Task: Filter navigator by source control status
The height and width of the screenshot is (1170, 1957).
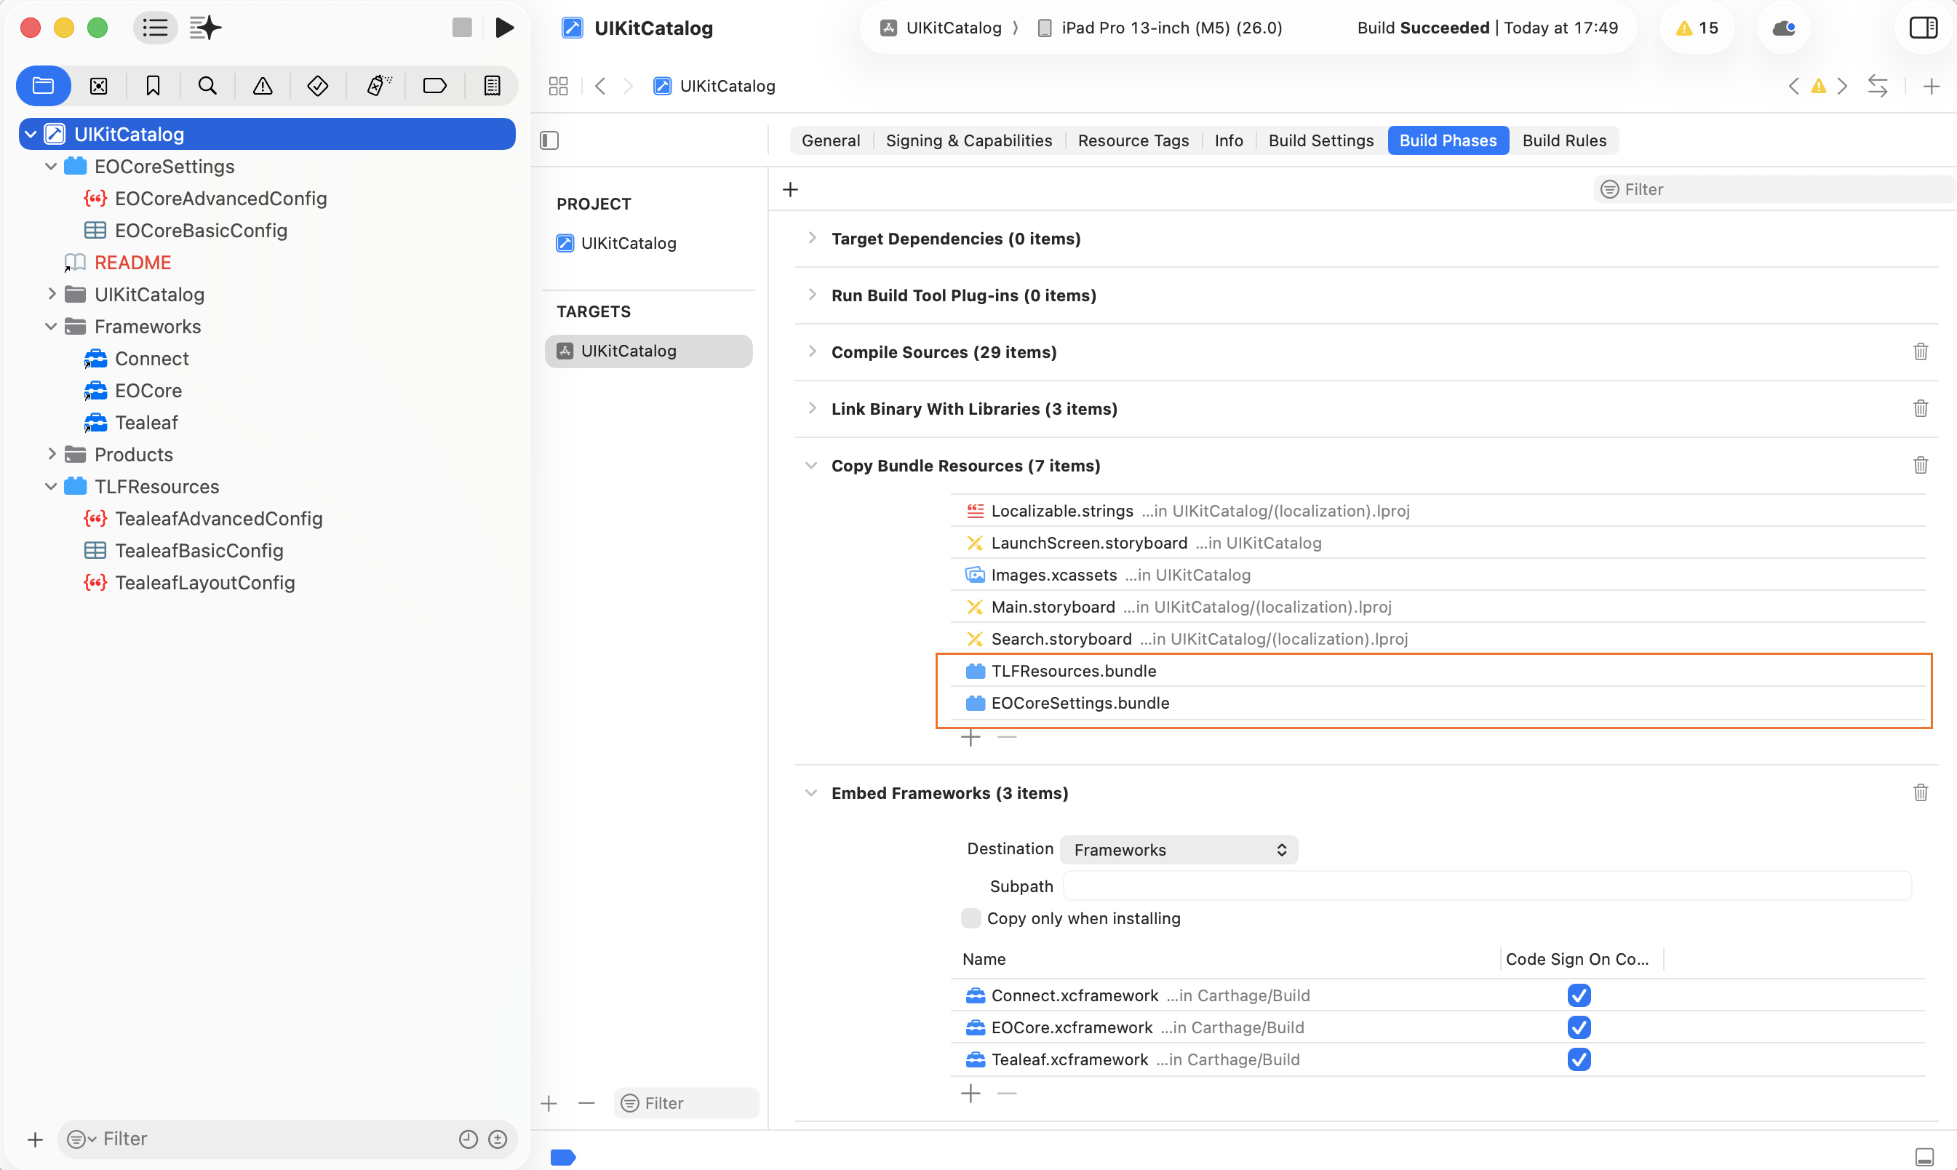Action: tap(498, 1139)
